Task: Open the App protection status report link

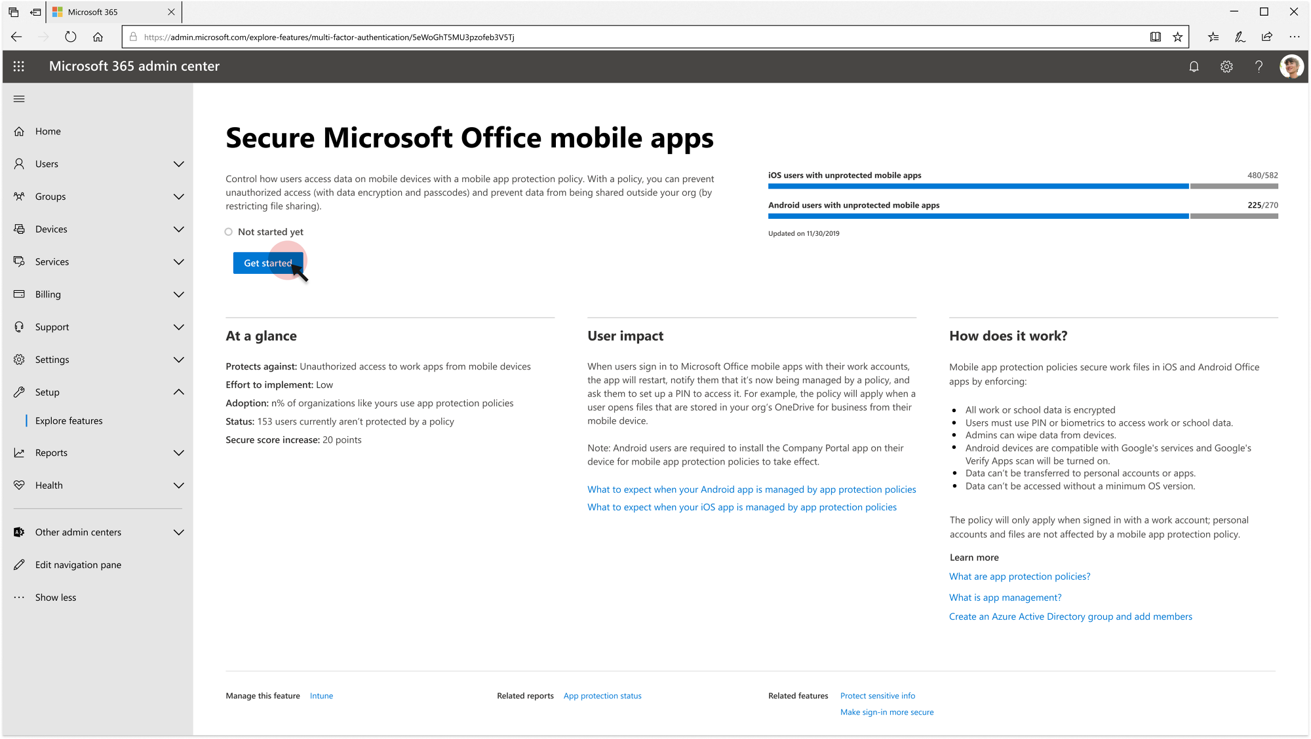Action: [602, 696]
